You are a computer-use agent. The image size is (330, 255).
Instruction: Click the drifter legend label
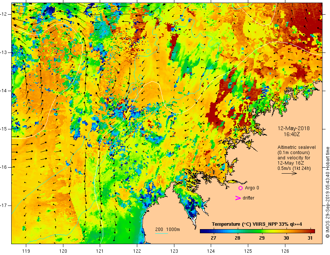coord(248,198)
